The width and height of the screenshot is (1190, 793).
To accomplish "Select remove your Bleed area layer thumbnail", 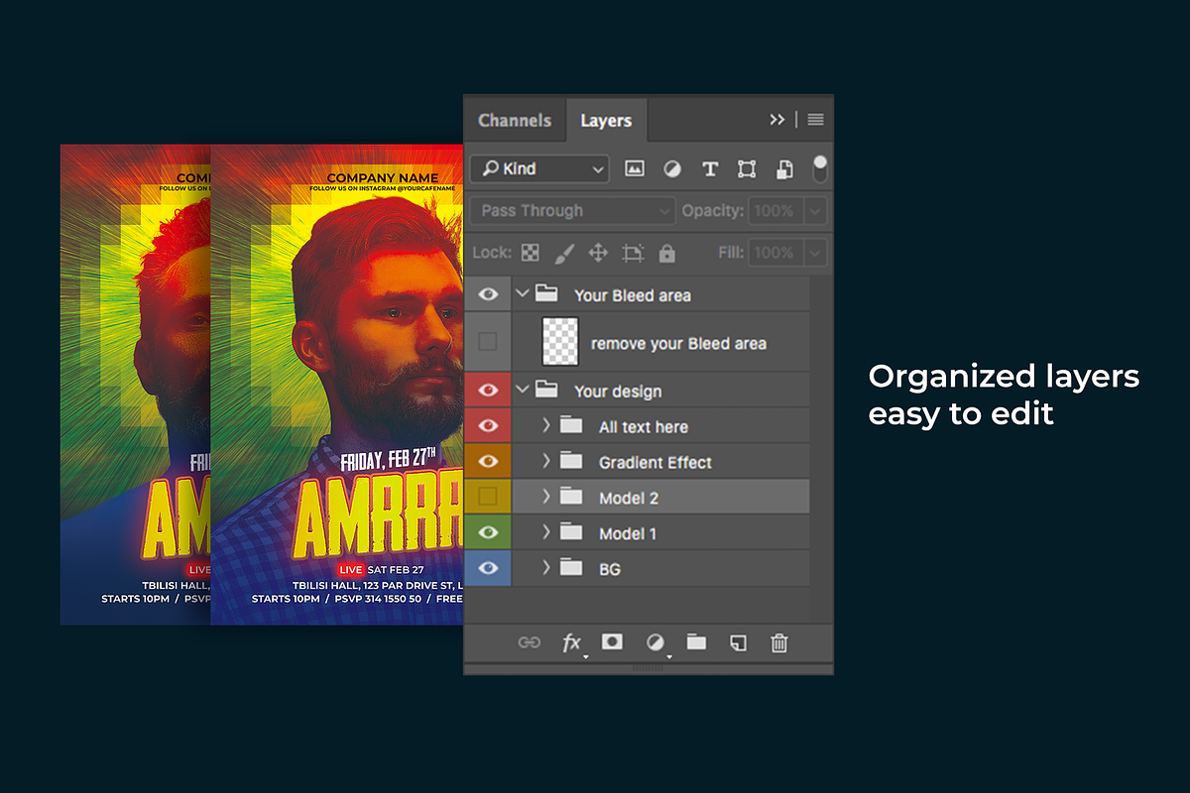I will 560,342.
